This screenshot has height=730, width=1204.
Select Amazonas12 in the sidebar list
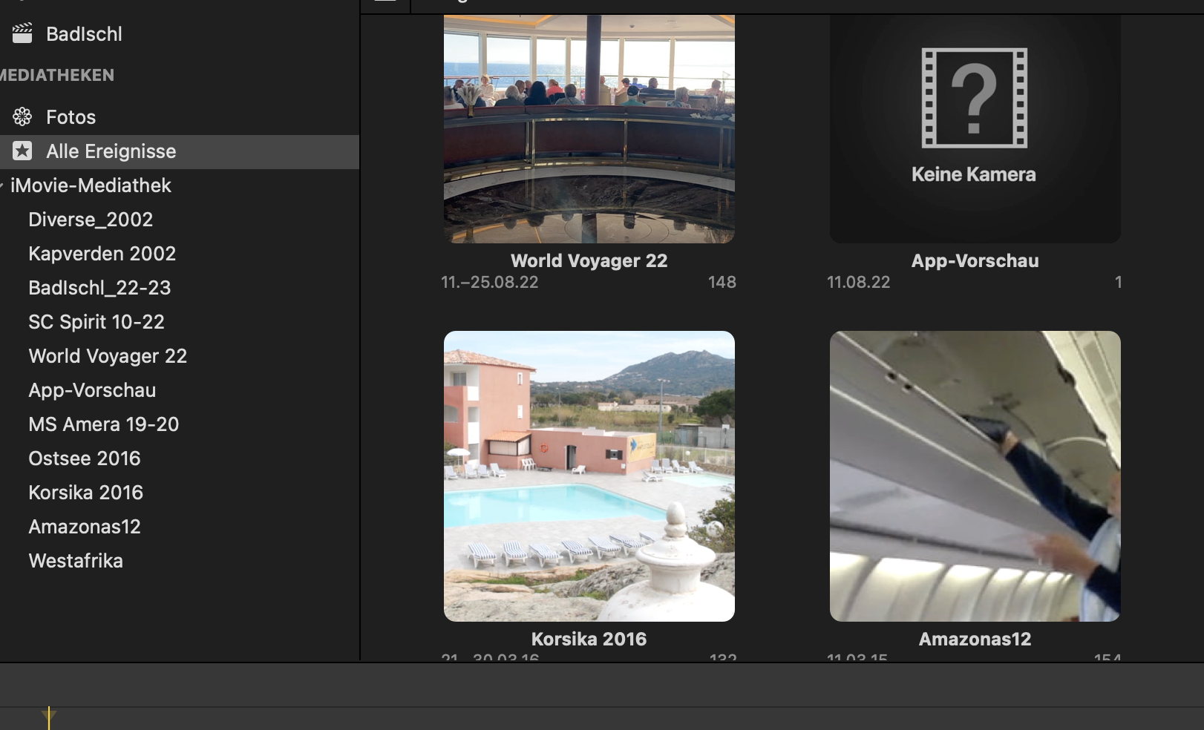(x=85, y=527)
